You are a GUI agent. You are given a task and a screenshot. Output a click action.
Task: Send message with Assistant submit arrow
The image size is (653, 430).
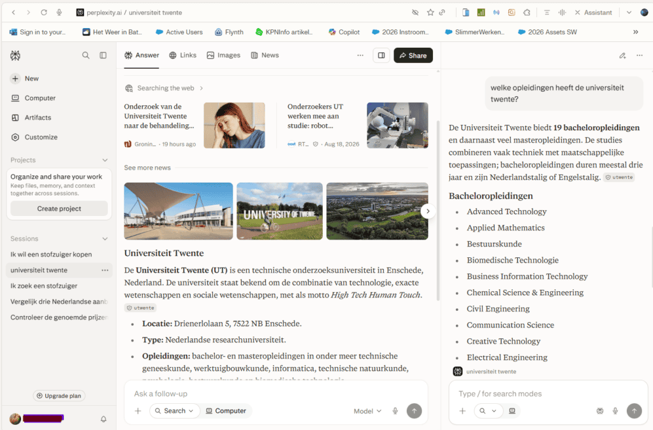(x=635, y=411)
